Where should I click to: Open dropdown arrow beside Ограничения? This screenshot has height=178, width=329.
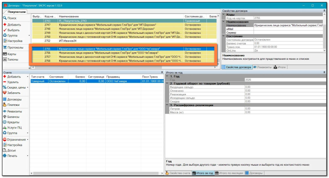coord(28,140)
